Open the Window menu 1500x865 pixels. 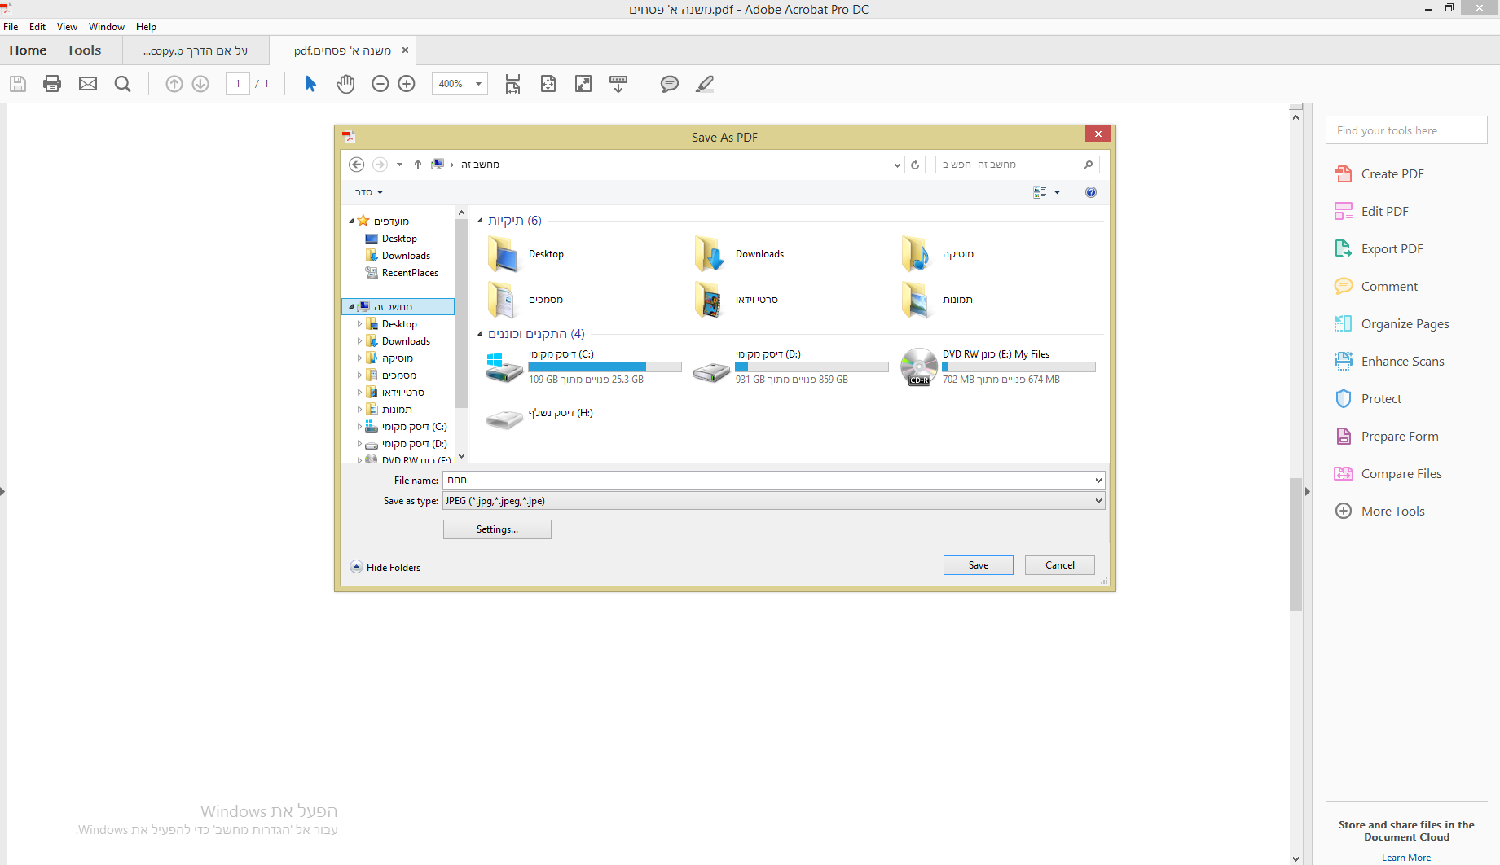pos(107,27)
